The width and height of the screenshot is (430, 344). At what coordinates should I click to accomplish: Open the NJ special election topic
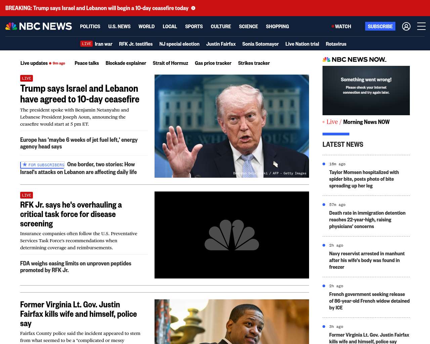tap(179, 44)
